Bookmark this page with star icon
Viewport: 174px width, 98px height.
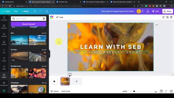tap(138, 6)
